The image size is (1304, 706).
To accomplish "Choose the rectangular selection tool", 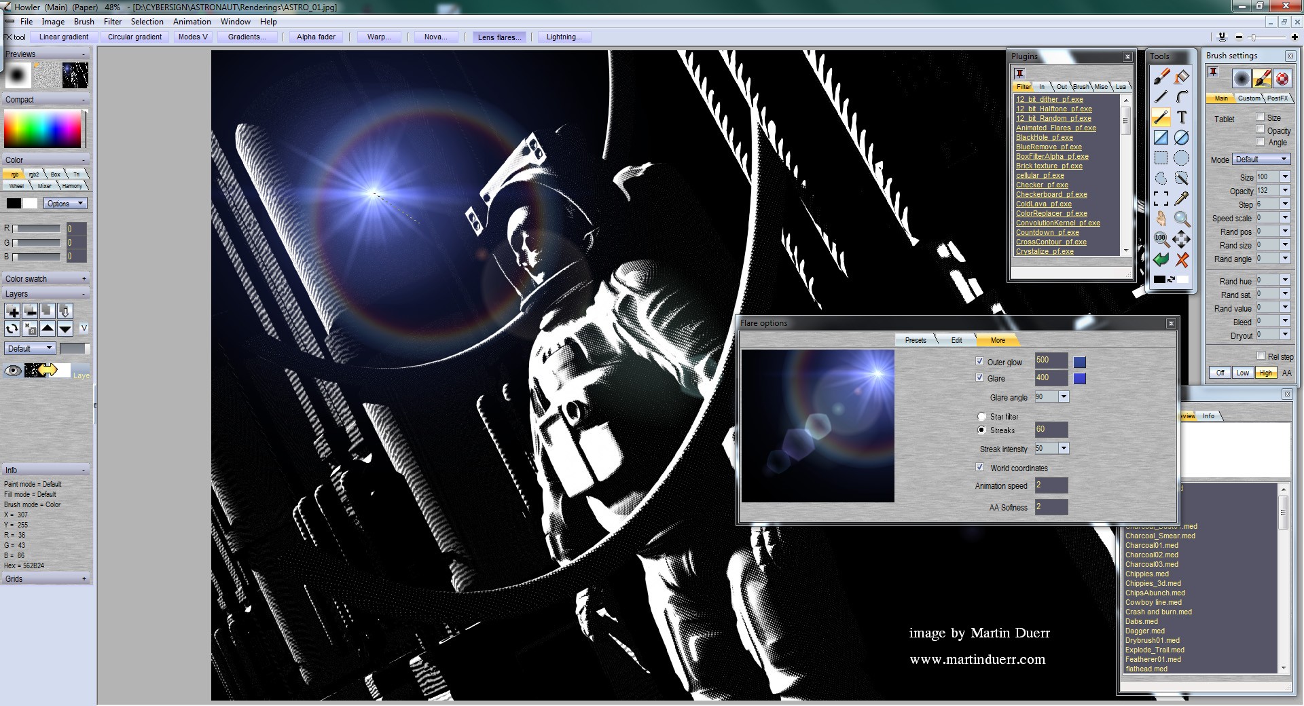I will click(1161, 159).
